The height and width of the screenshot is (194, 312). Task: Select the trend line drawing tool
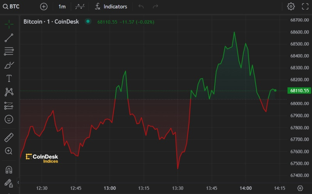pos(9,38)
